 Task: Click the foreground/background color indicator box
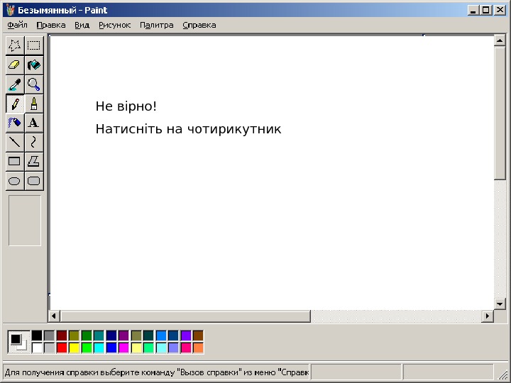tap(19, 342)
